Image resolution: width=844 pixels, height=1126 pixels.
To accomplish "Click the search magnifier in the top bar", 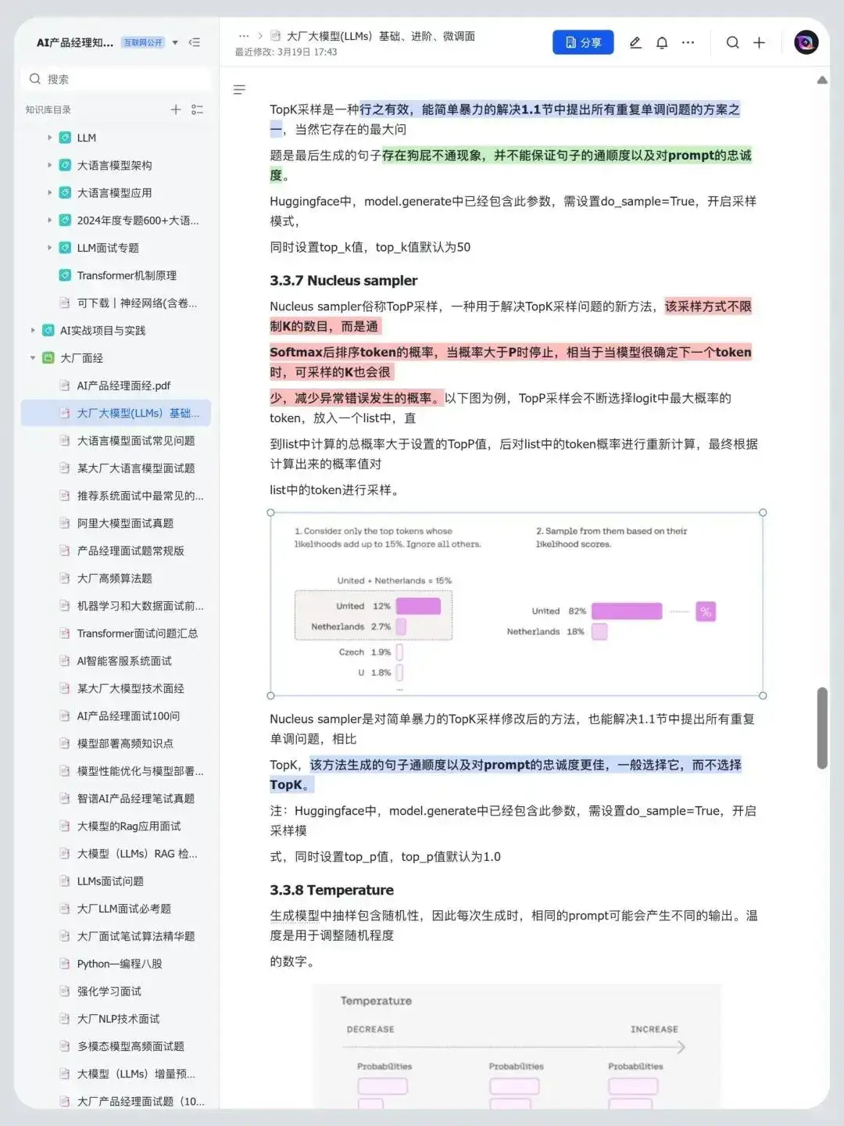I will coord(732,42).
